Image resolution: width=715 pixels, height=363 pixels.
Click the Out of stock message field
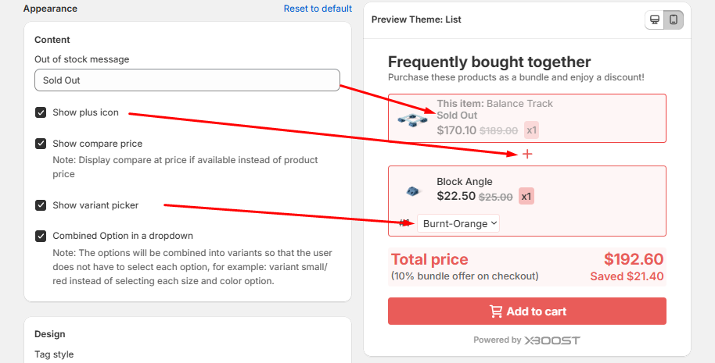[x=187, y=80]
